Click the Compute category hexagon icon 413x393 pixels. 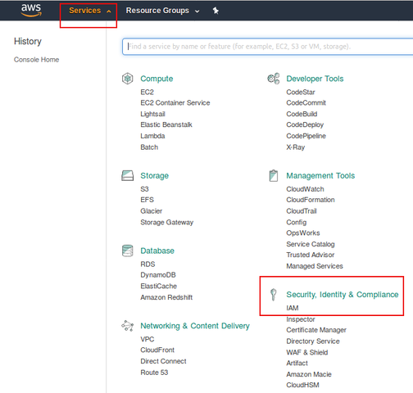127,79
